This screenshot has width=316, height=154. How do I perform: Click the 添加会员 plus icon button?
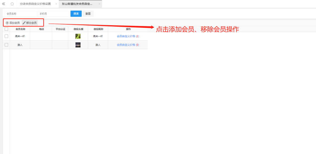13,23
